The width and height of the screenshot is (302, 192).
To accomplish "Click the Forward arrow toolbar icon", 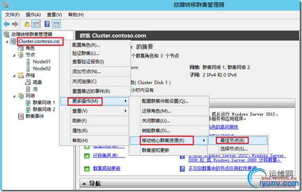I will (15, 24).
